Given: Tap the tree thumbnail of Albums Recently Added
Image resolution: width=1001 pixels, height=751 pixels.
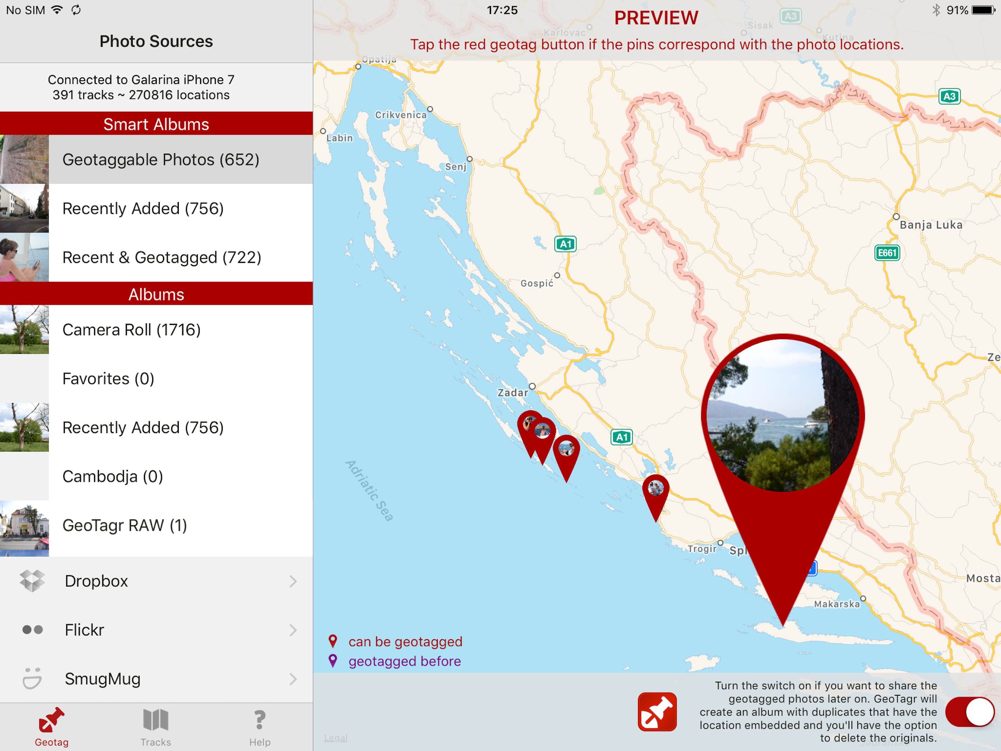Looking at the screenshot, I should point(25,428).
